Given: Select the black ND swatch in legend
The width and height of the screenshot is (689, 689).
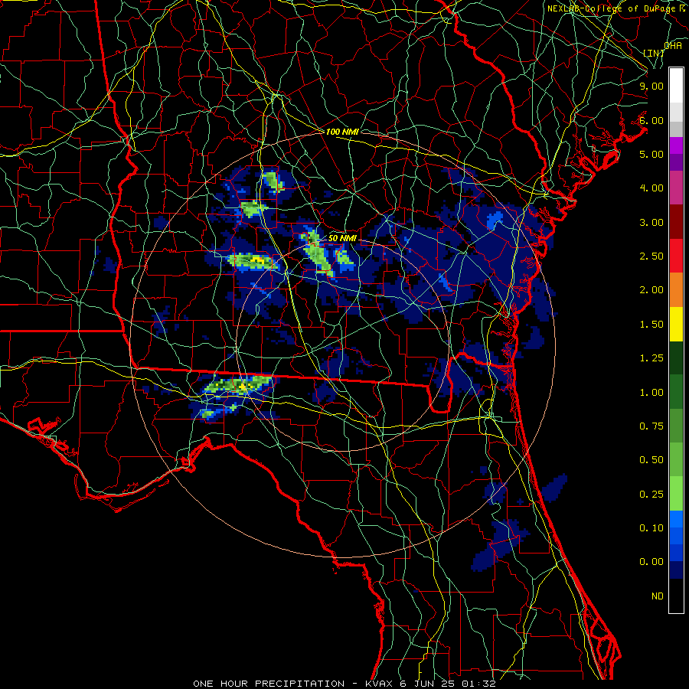Looking at the screenshot, I should point(676,596).
